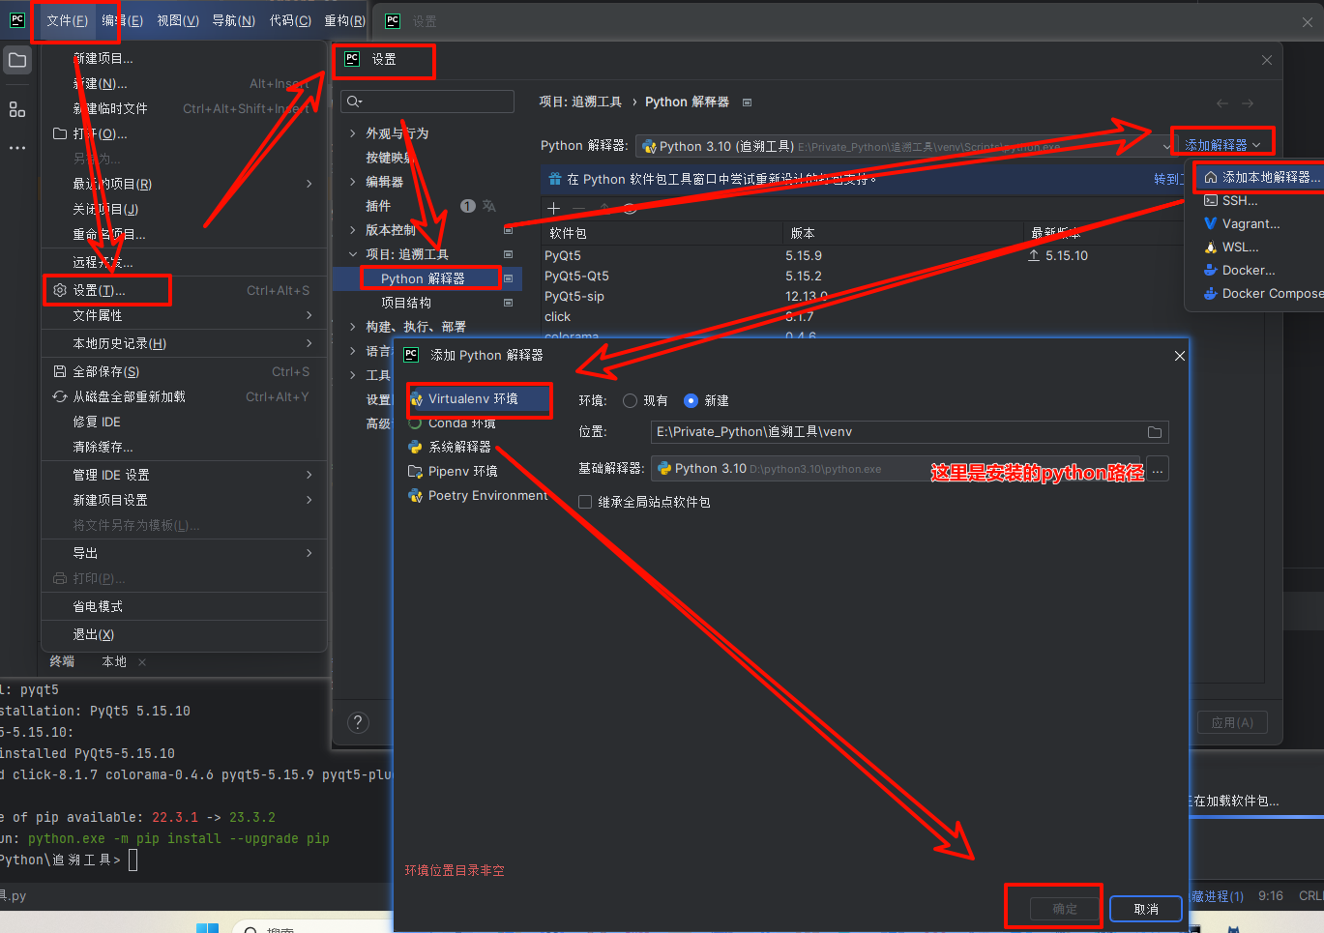Click Settings search input box
Viewport: 1324px width, 933px height.
coord(427,102)
